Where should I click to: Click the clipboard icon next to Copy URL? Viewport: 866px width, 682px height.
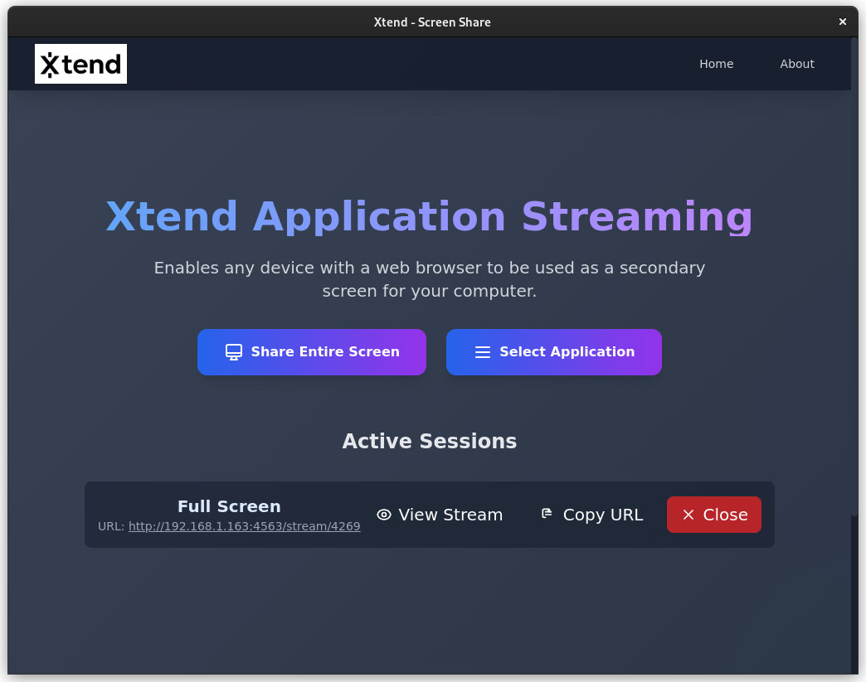[547, 514]
